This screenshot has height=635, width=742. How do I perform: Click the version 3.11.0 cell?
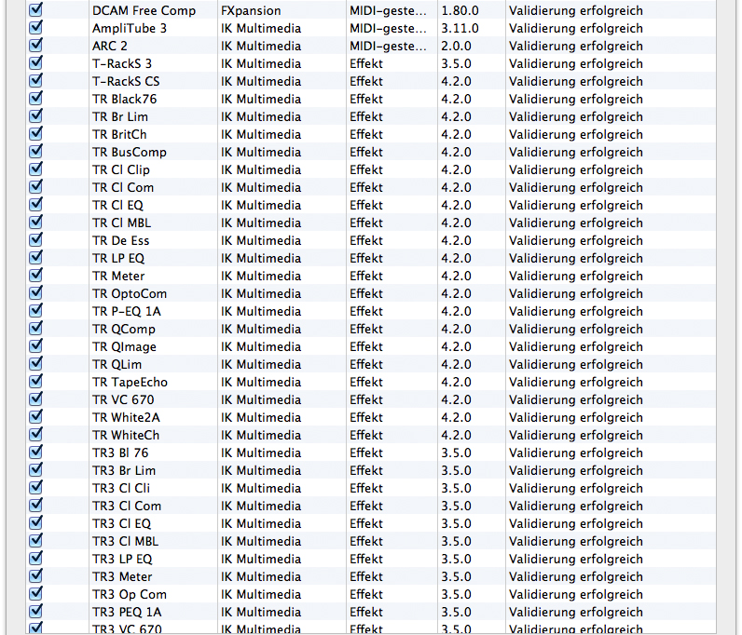[460, 28]
